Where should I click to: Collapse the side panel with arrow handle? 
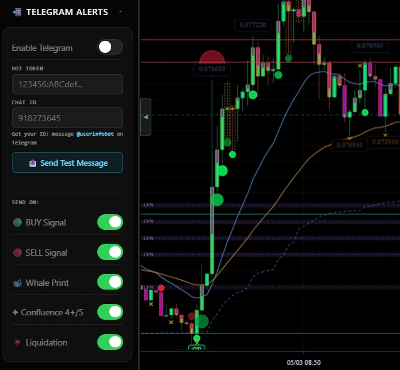pyautogui.click(x=146, y=117)
